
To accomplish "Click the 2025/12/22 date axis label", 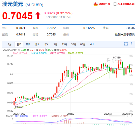I will (19, 114).
